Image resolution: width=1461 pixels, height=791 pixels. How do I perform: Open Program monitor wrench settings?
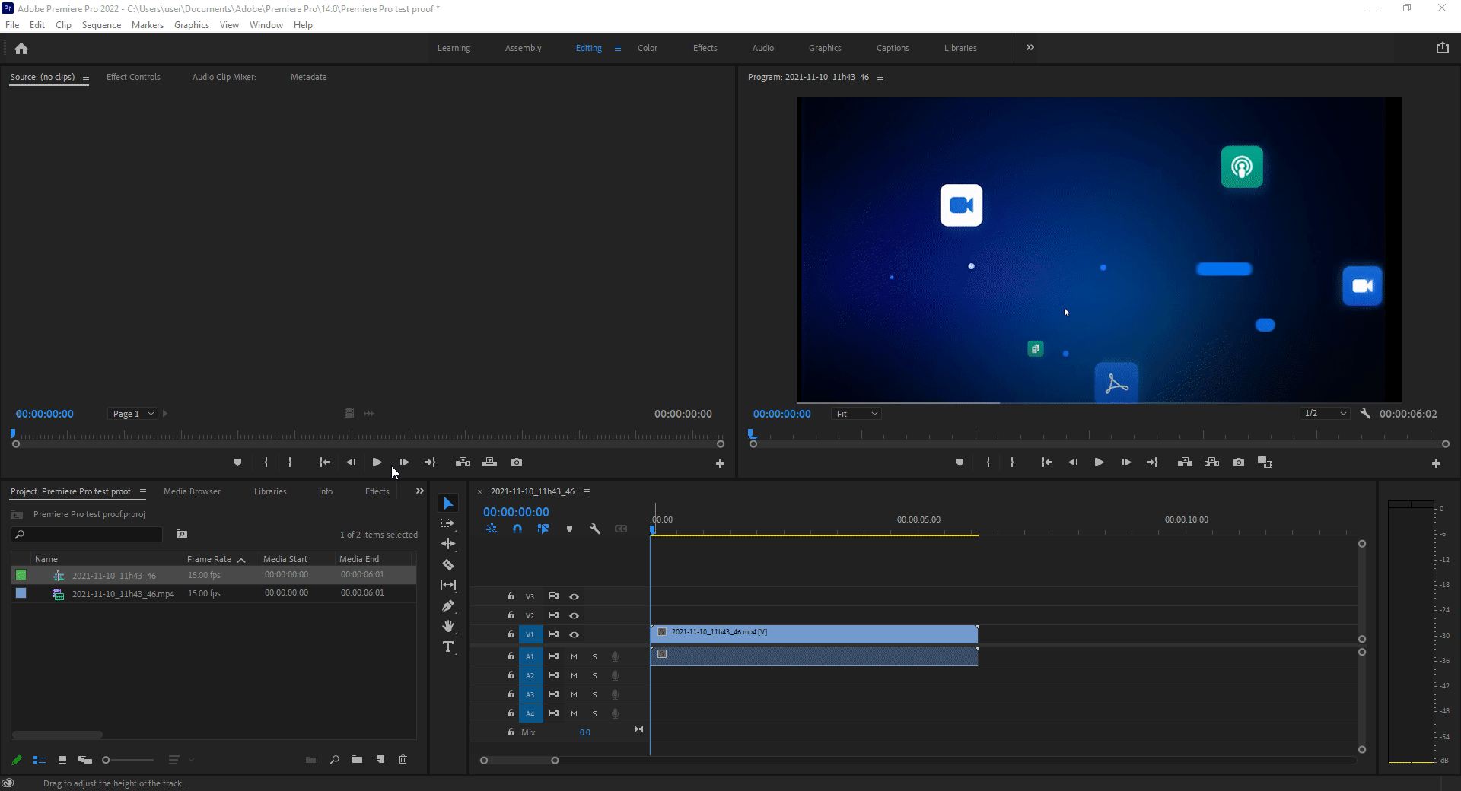(1365, 414)
